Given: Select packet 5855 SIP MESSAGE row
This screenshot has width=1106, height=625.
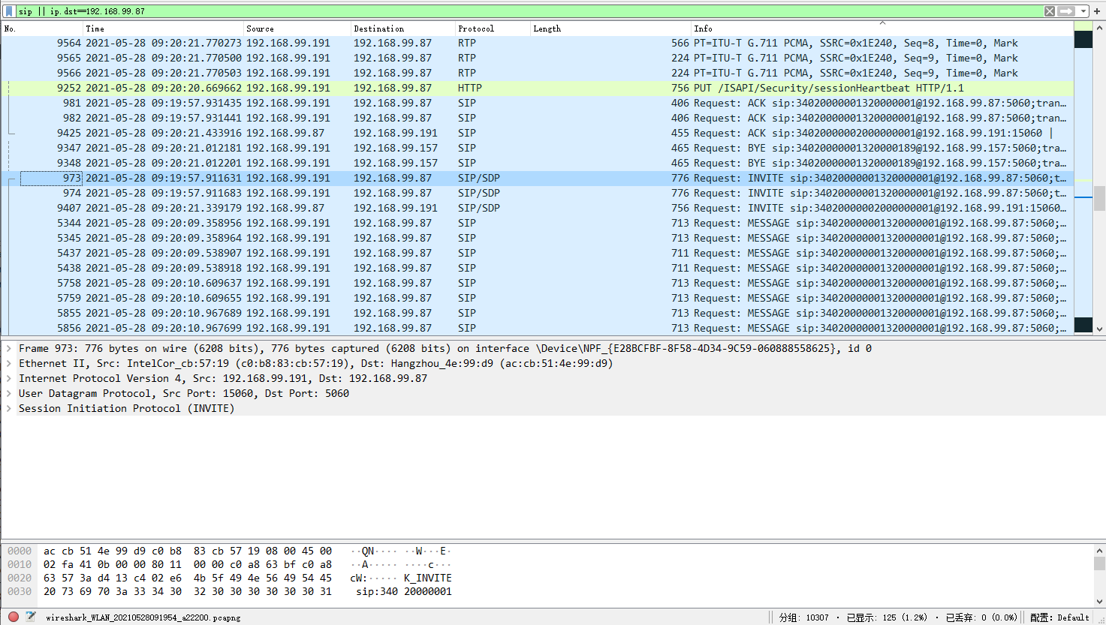Looking at the screenshot, I should point(538,313).
